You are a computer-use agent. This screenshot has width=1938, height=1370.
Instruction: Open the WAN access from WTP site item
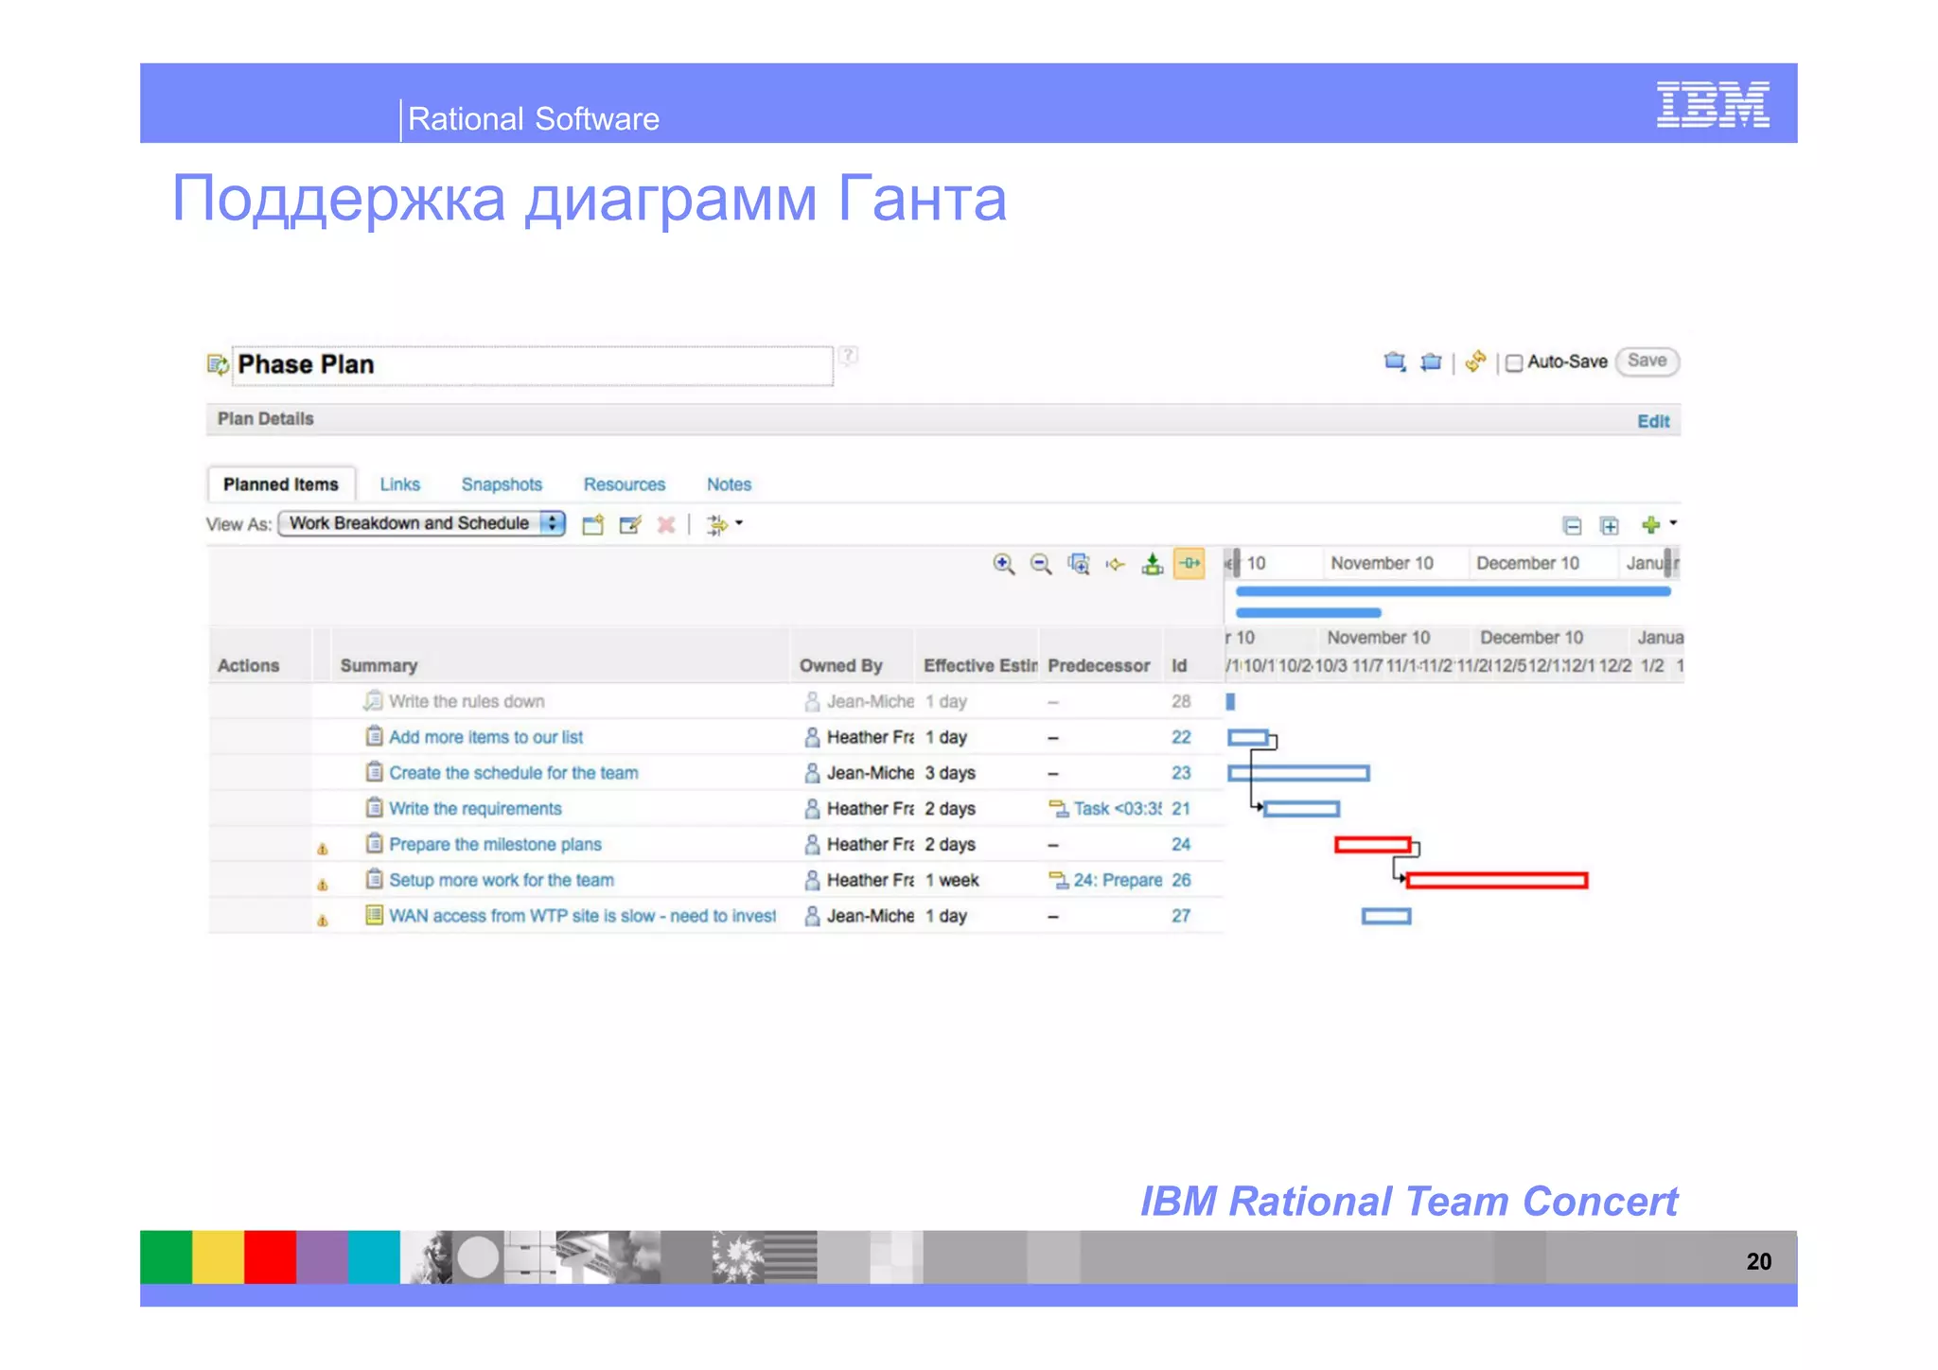(582, 916)
